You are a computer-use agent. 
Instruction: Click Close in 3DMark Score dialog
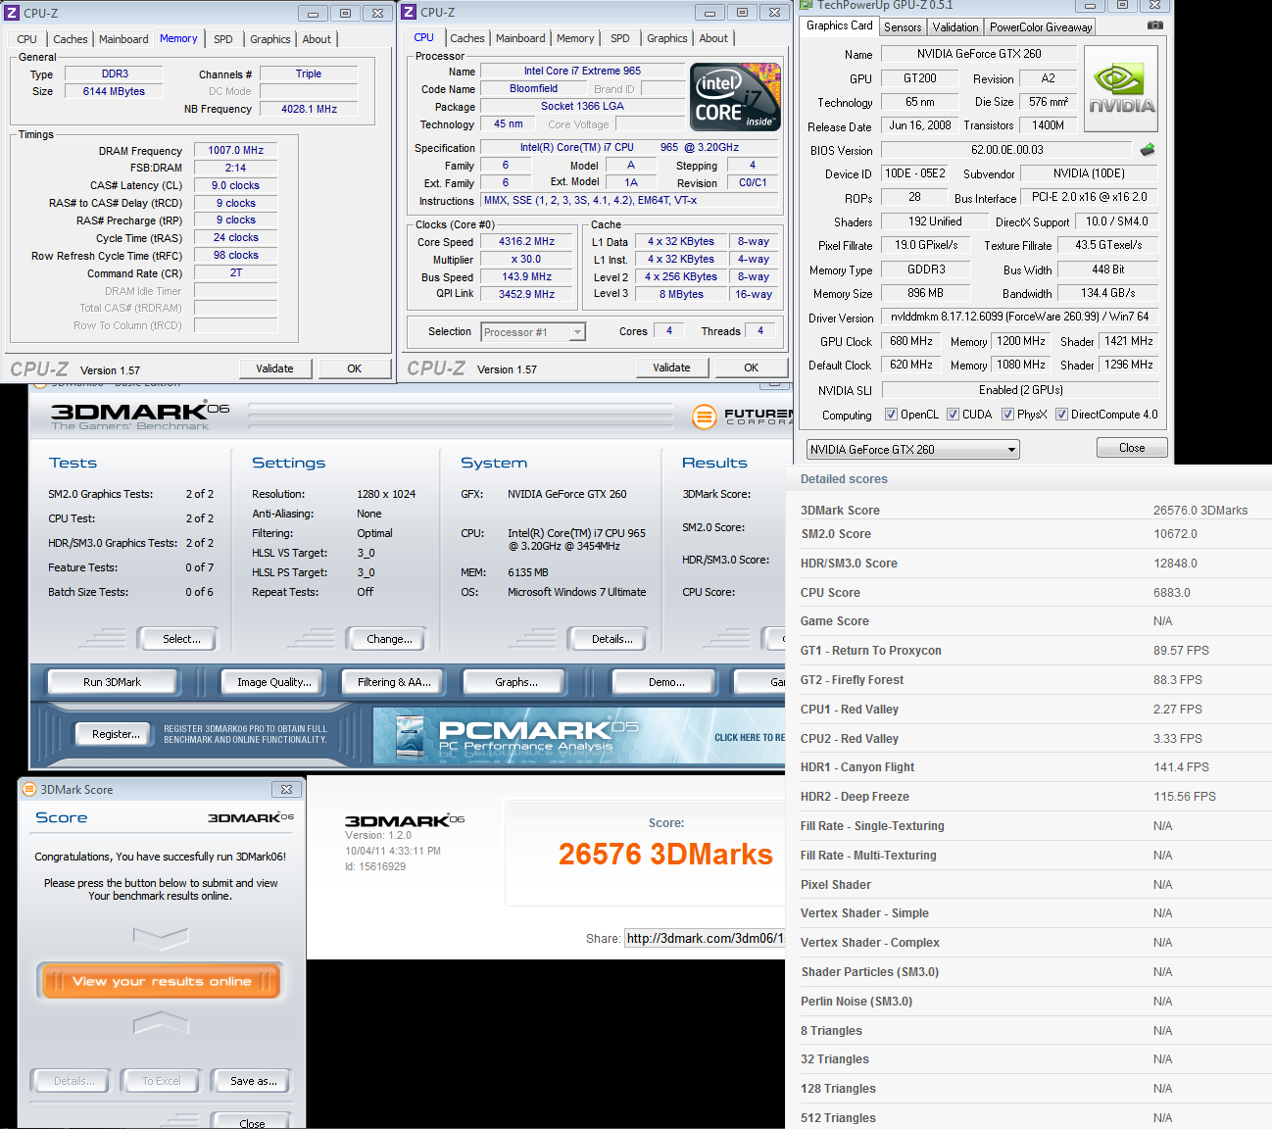[252, 1123]
